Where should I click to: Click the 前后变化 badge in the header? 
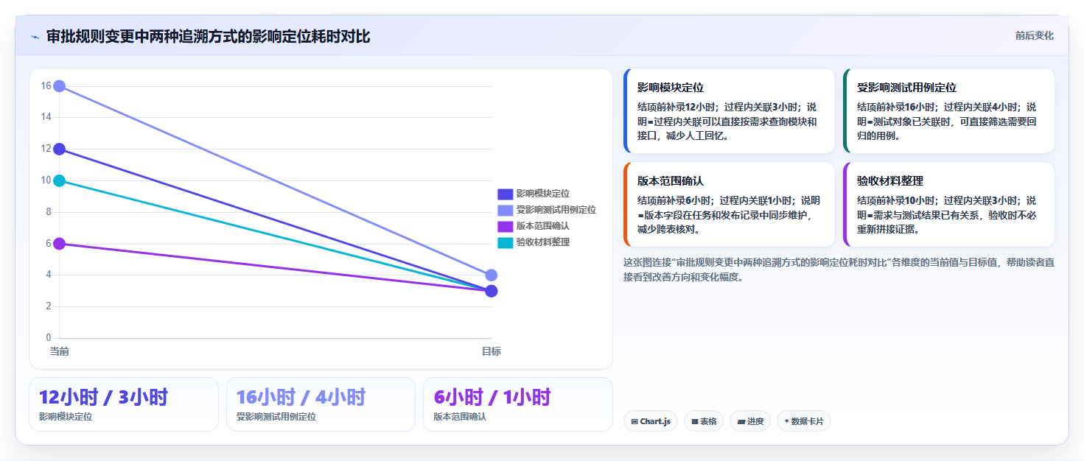[1034, 35]
